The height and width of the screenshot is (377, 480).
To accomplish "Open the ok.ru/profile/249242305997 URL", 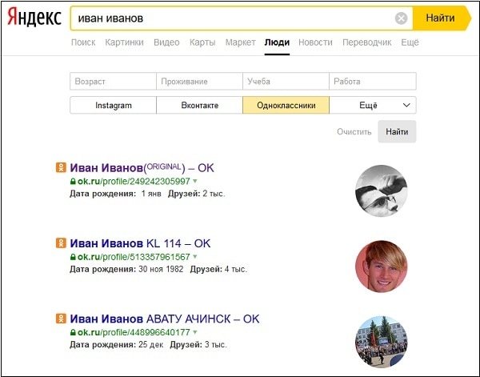I will pos(134,182).
